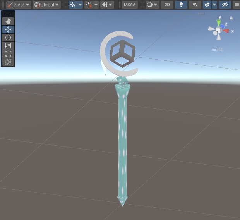
Task: Open scene effects dropdown arrow
Action: [214, 5]
